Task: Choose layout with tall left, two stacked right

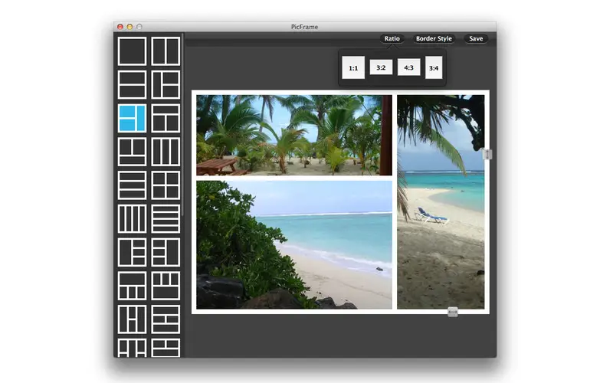Action: click(x=166, y=84)
